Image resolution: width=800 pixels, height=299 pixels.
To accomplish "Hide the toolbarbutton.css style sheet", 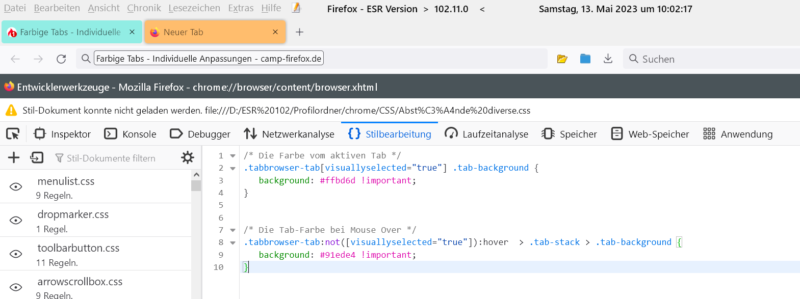I will pos(16,254).
